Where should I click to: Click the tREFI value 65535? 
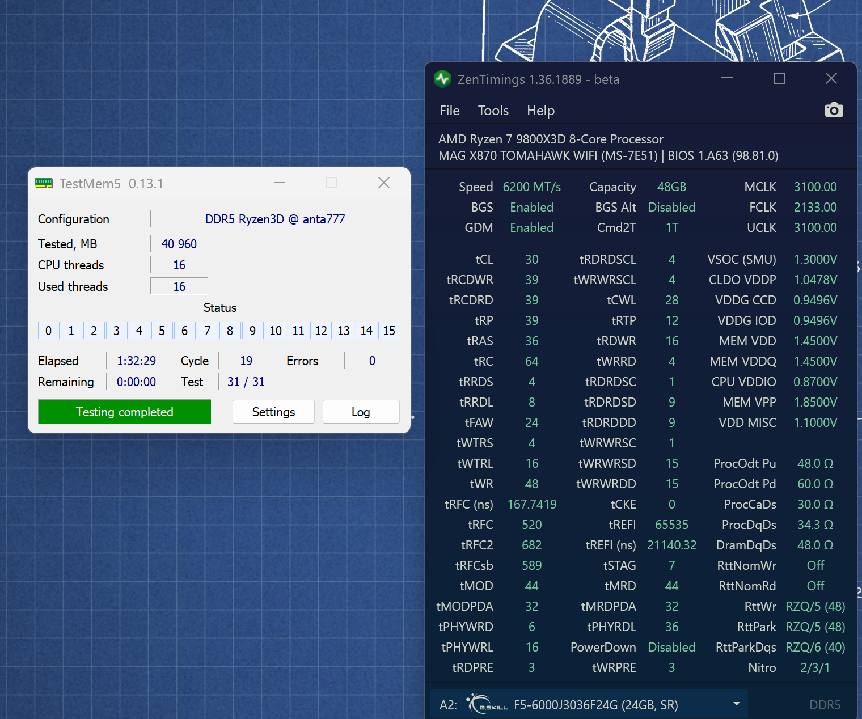coord(672,525)
